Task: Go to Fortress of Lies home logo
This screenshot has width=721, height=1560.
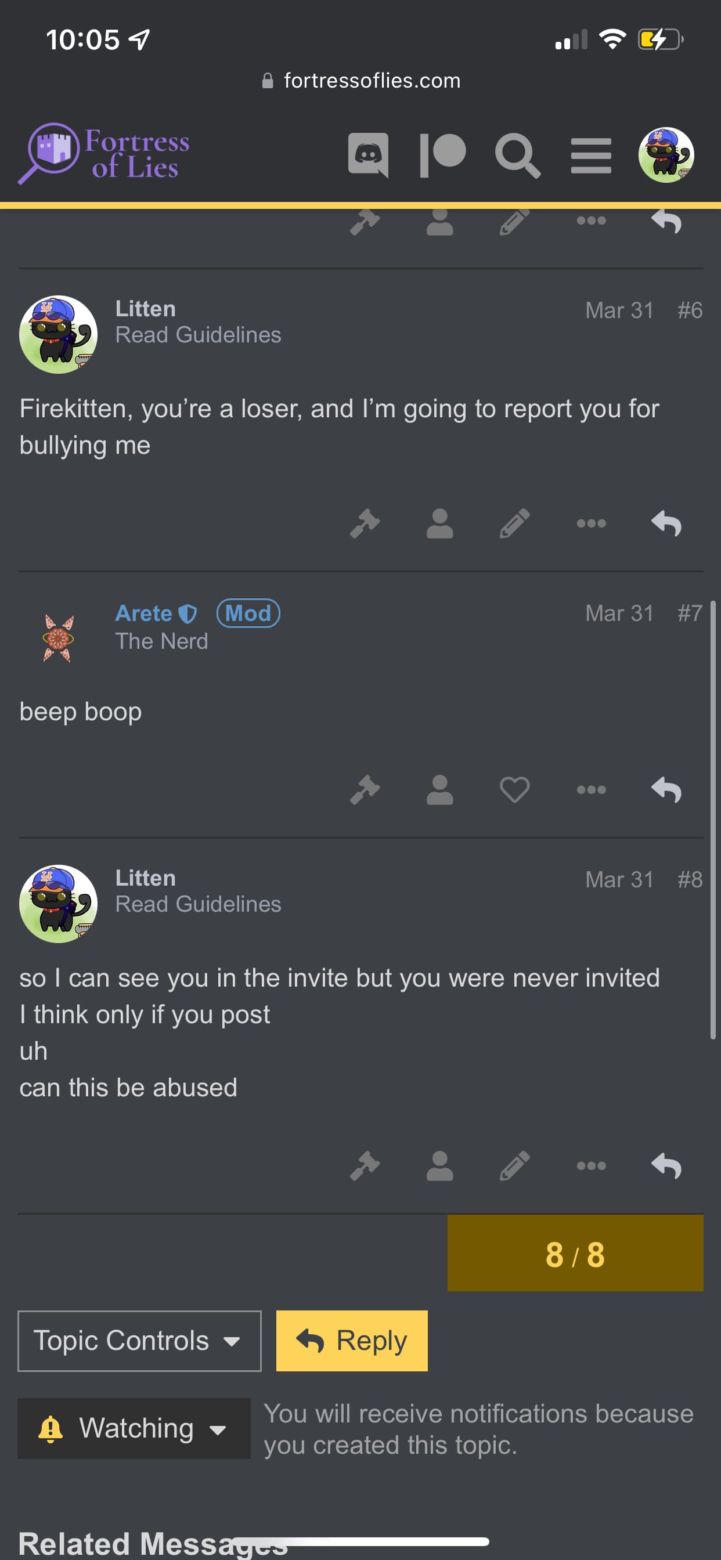Action: click(104, 154)
